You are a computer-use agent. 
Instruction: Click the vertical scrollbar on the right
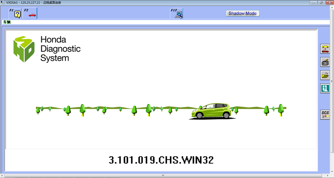pyautogui.click(x=332, y=81)
